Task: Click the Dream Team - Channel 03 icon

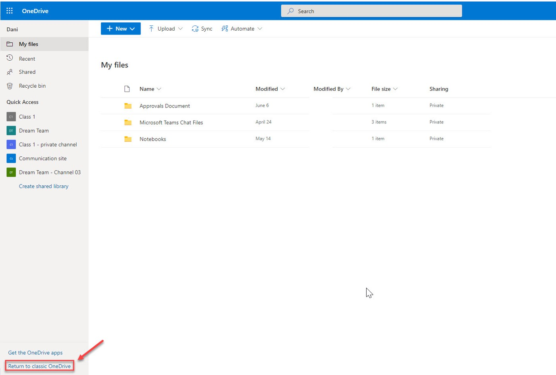Action: 11,172
